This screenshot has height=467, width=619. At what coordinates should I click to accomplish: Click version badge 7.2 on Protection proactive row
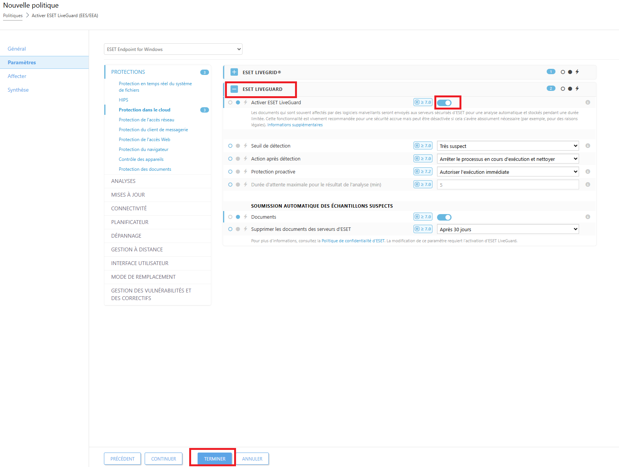[423, 172]
